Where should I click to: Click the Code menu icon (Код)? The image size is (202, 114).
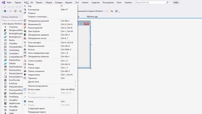(25, 6)
